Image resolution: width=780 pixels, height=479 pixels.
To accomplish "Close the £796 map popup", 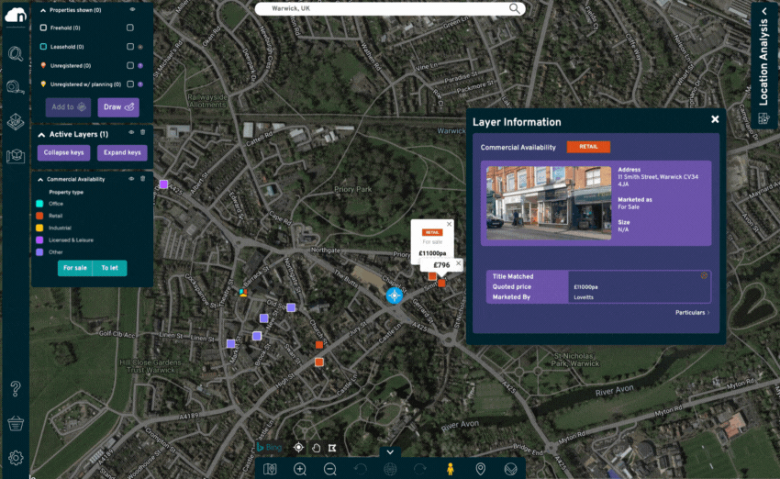I will (x=458, y=263).
